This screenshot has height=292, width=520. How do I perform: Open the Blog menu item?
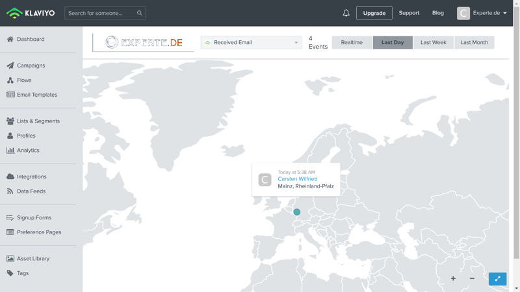point(438,13)
